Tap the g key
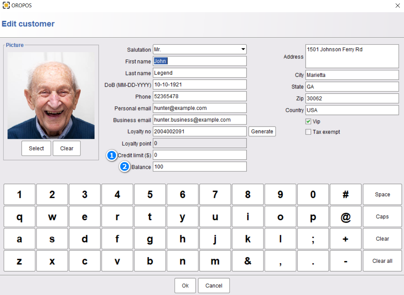This screenshot has width=404, height=295. pos(150,239)
